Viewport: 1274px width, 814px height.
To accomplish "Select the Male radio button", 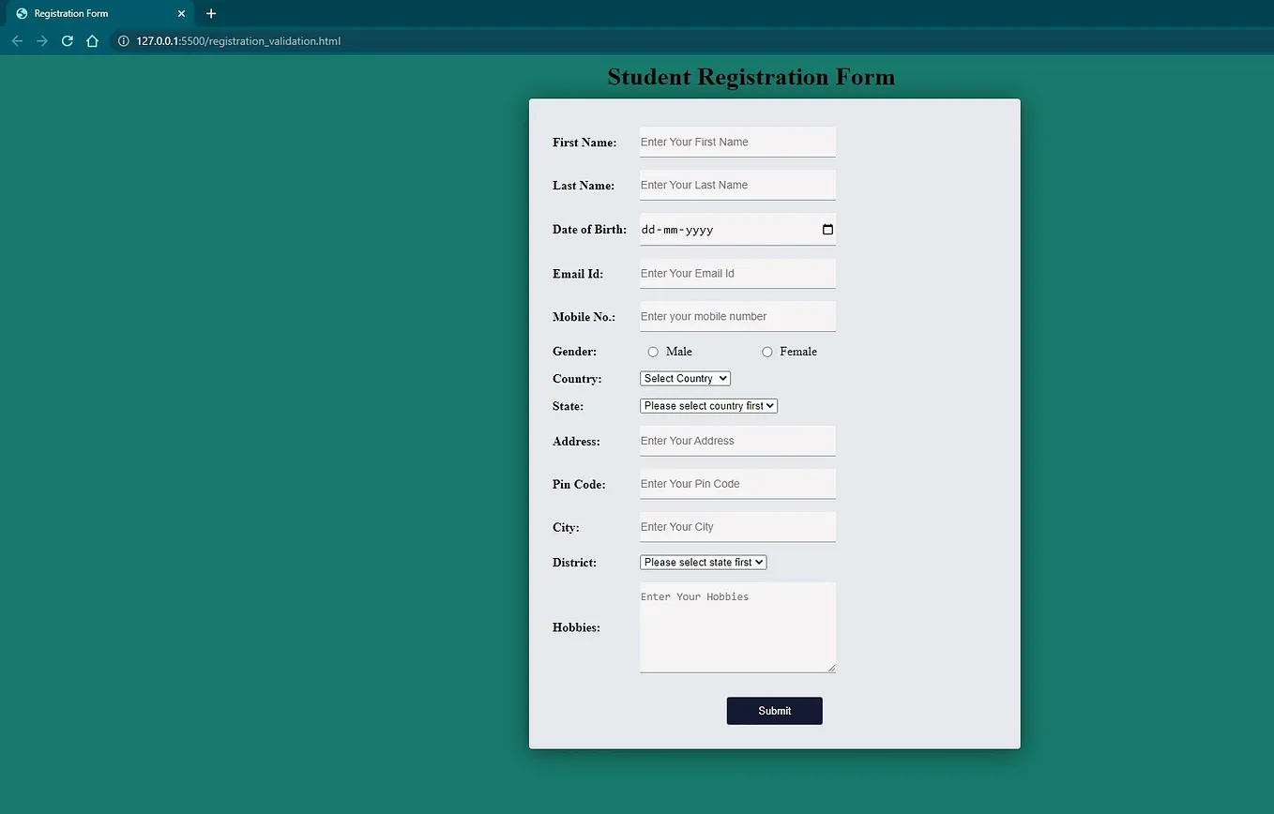I will [x=653, y=351].
